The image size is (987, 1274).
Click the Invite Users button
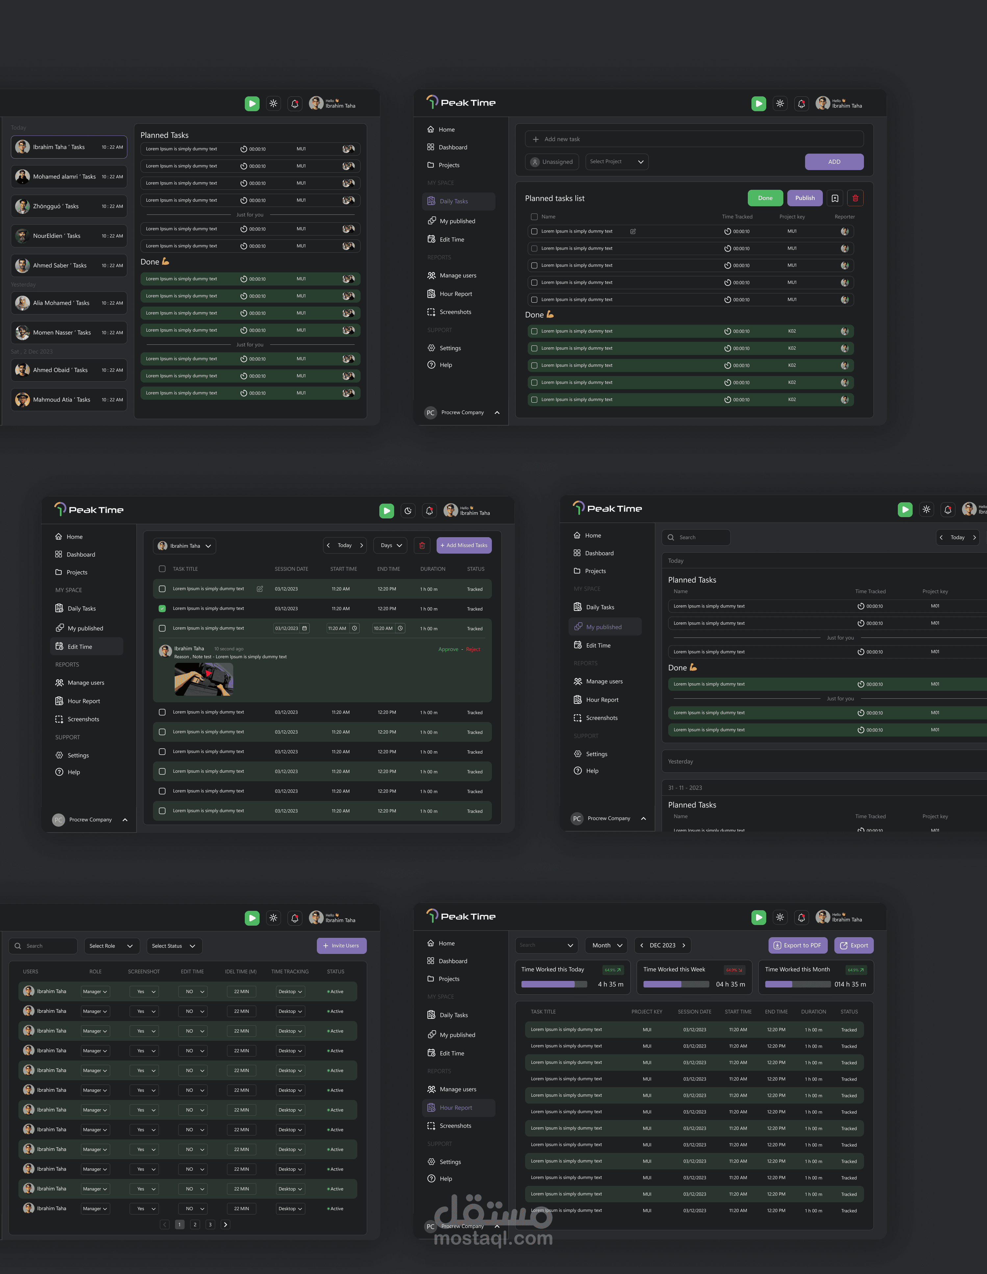point(341,946)
